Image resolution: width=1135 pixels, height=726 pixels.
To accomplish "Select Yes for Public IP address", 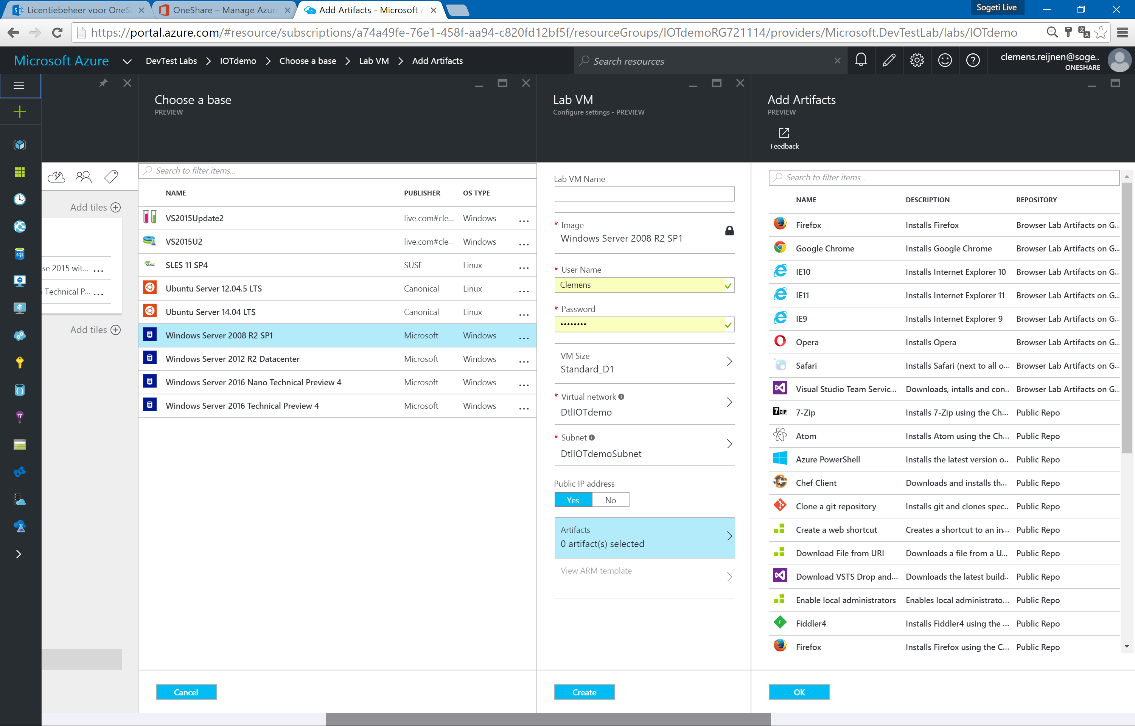I will pos(572,500).
